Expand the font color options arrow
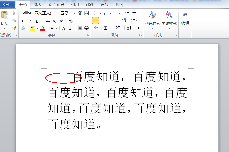 [47, 28]
